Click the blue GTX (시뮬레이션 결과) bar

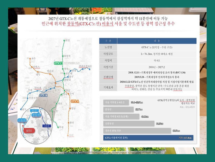148,138
